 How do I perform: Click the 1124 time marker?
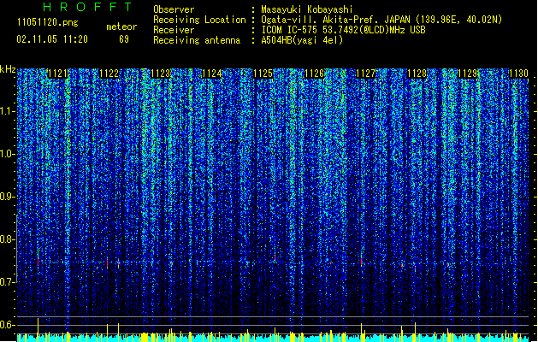212,74
